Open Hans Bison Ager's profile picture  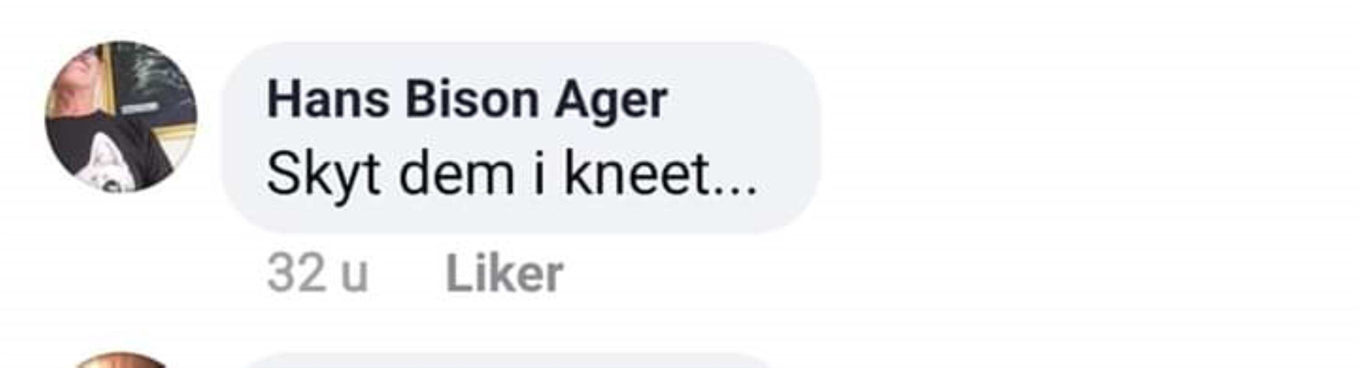(x=121, y=117)
